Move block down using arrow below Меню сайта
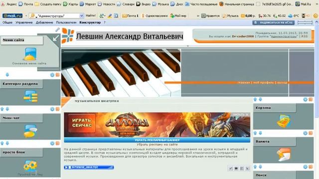319x179 pixels. tap(7, 75)
